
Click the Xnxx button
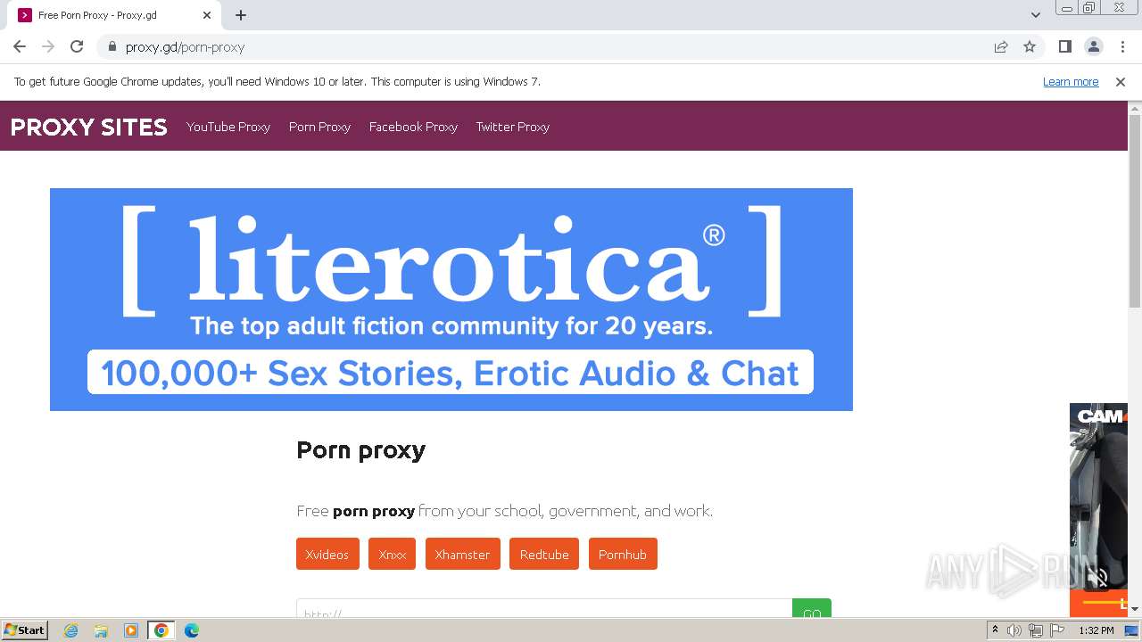tap(392, 554)
